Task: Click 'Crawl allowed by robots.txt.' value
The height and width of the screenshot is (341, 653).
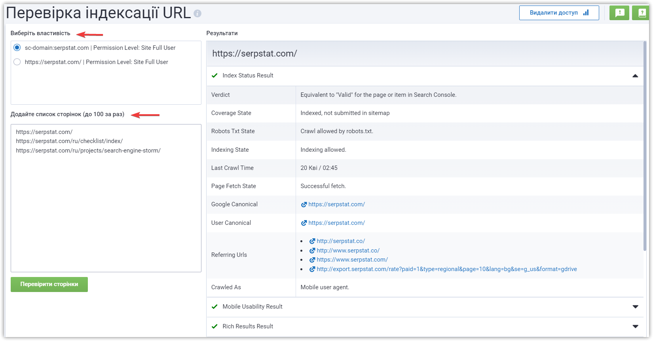Action: pos(337,131)
